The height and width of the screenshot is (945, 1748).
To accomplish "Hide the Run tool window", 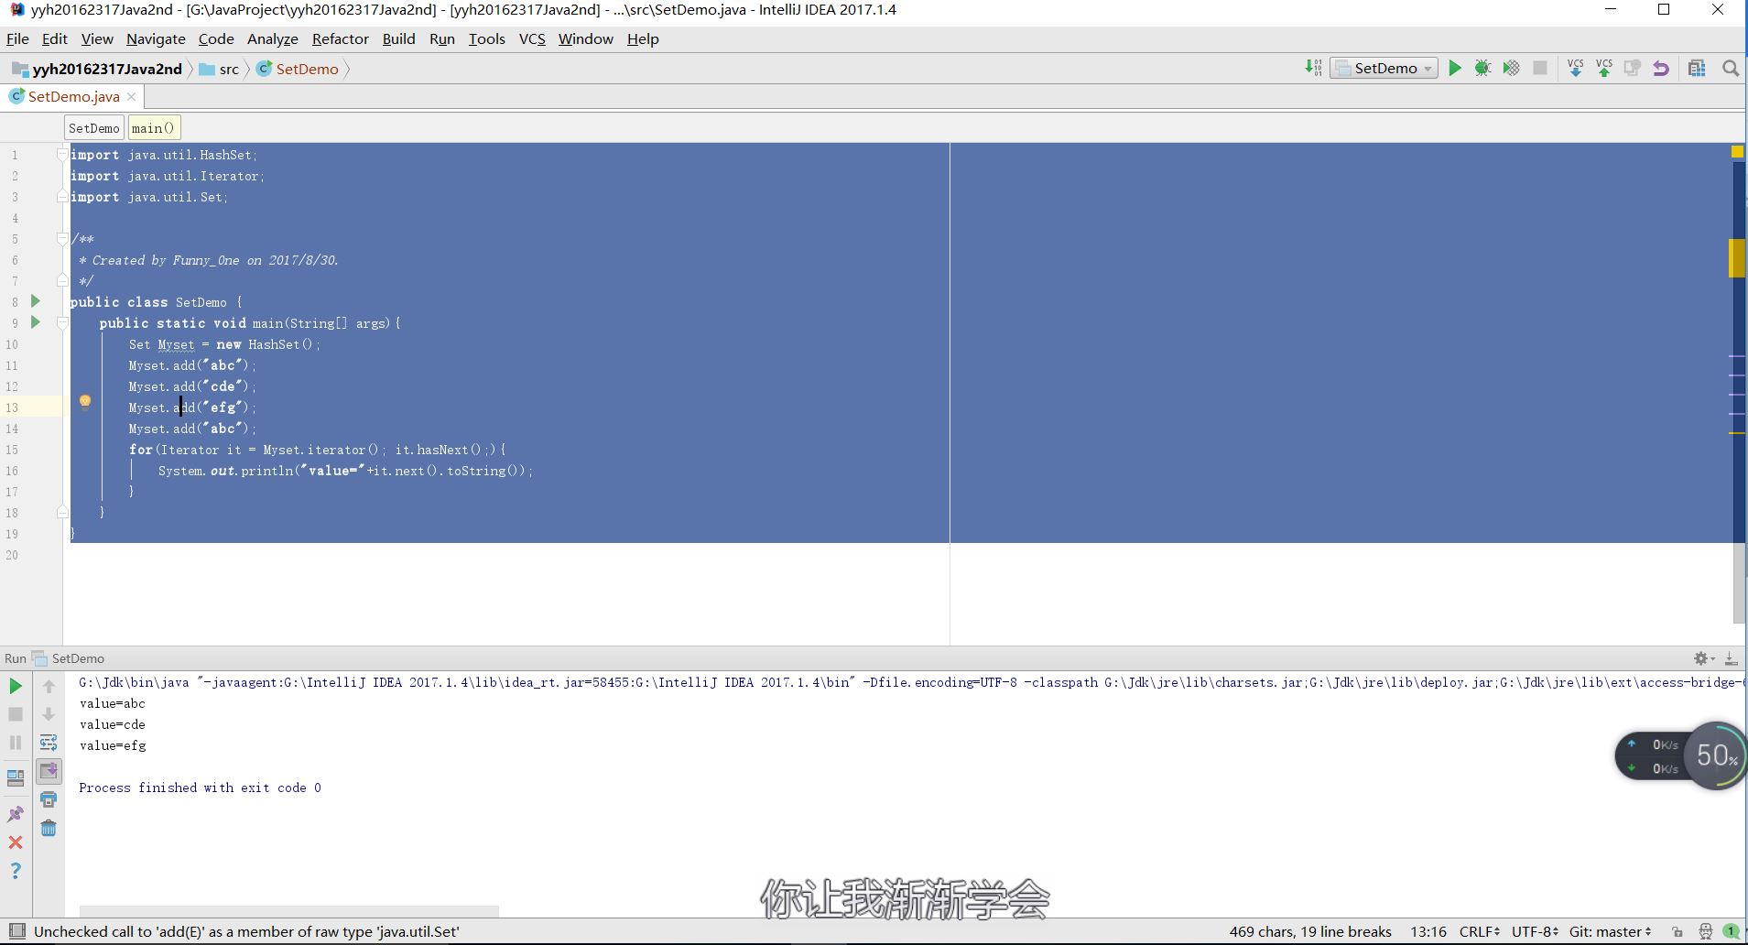I will point(1731,658).
